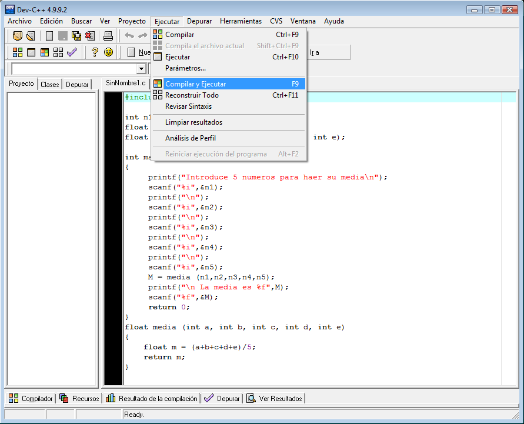524x424 pixels.
Task: Click the 'float media (int a, int b' definition line
Action: (x=235, y=327)
